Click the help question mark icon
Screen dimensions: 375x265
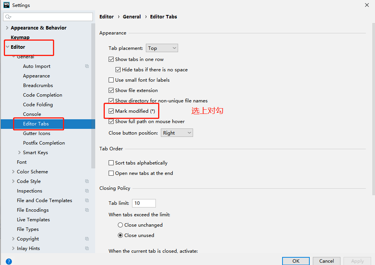point(8,262)
